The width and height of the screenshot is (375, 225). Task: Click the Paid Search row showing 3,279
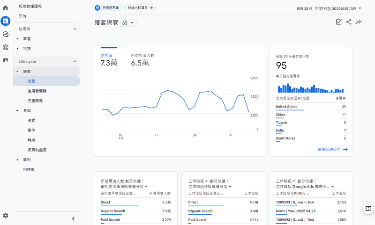click(135, 220)
